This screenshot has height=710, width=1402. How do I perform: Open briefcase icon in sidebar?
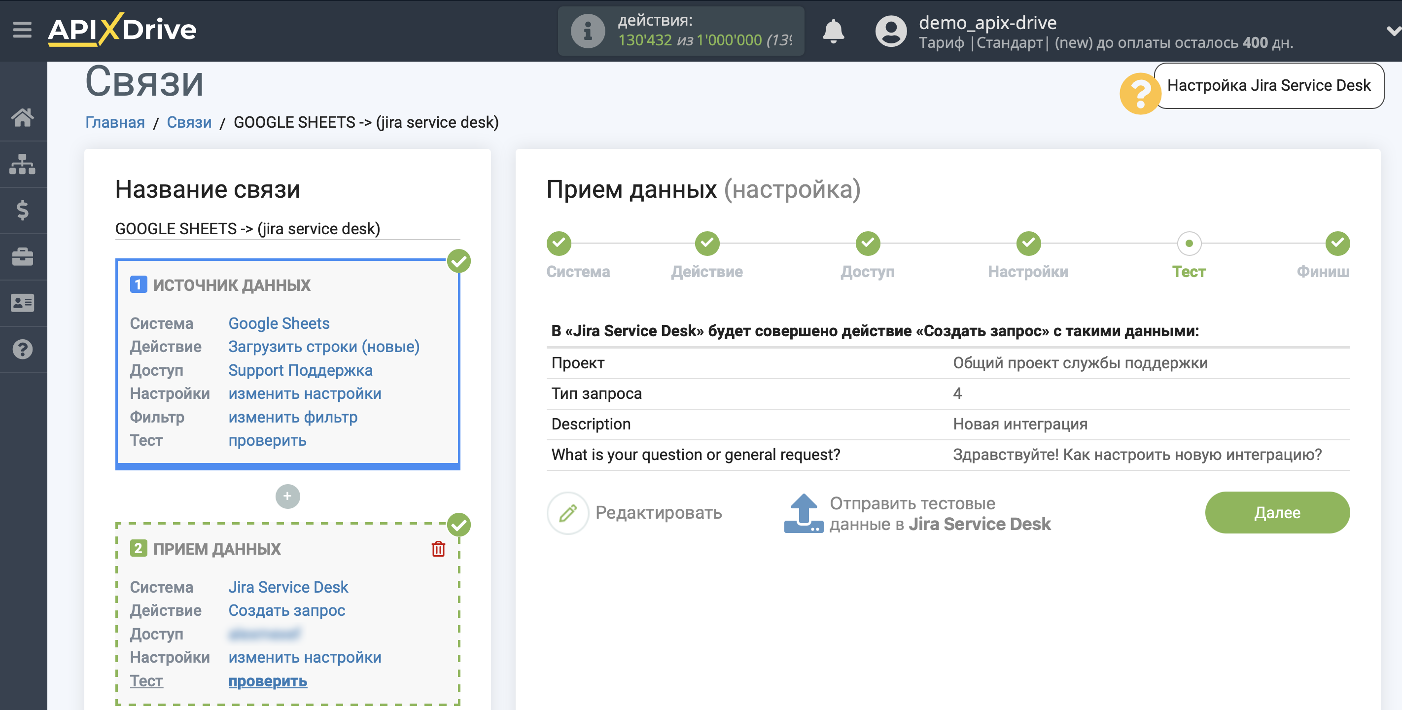pos(23,256)
